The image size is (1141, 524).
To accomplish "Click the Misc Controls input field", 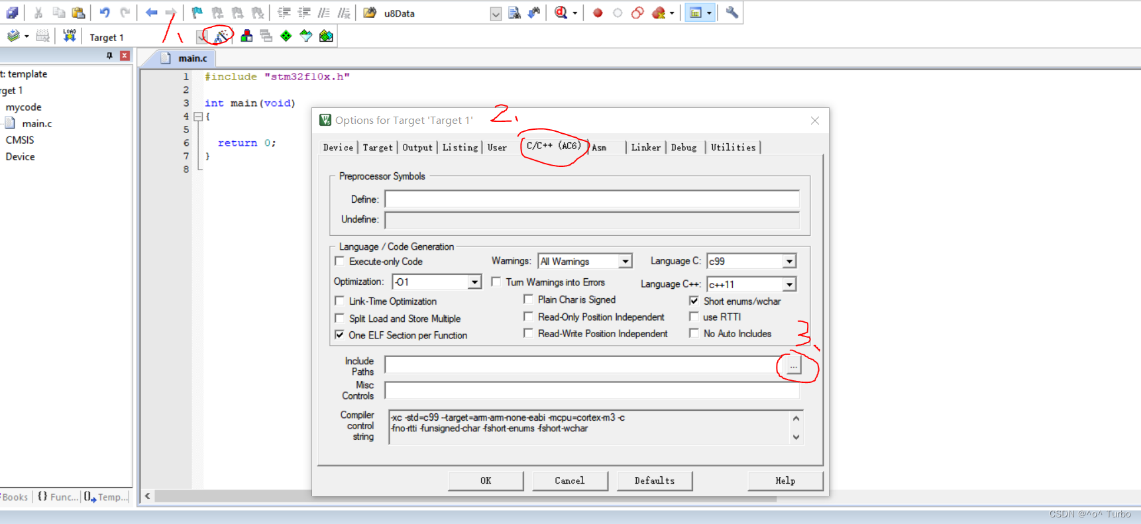I will tap(592, 390).
